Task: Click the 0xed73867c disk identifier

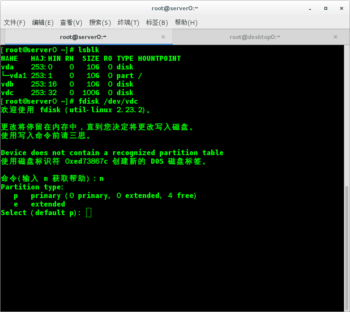Action: click(x=87, y=161)
